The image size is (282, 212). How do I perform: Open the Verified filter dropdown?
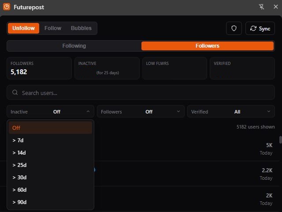pos(231,112)
